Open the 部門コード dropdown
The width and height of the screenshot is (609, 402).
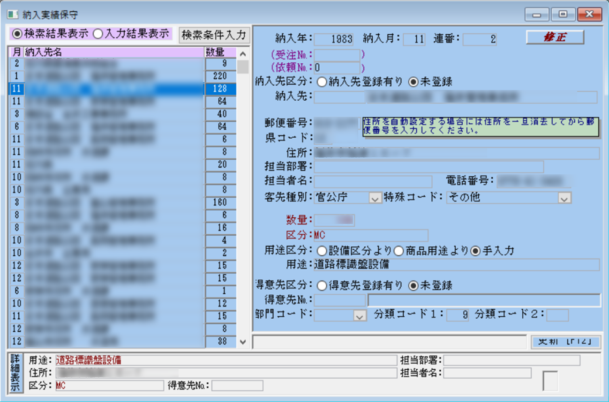(x=360, y=316)
